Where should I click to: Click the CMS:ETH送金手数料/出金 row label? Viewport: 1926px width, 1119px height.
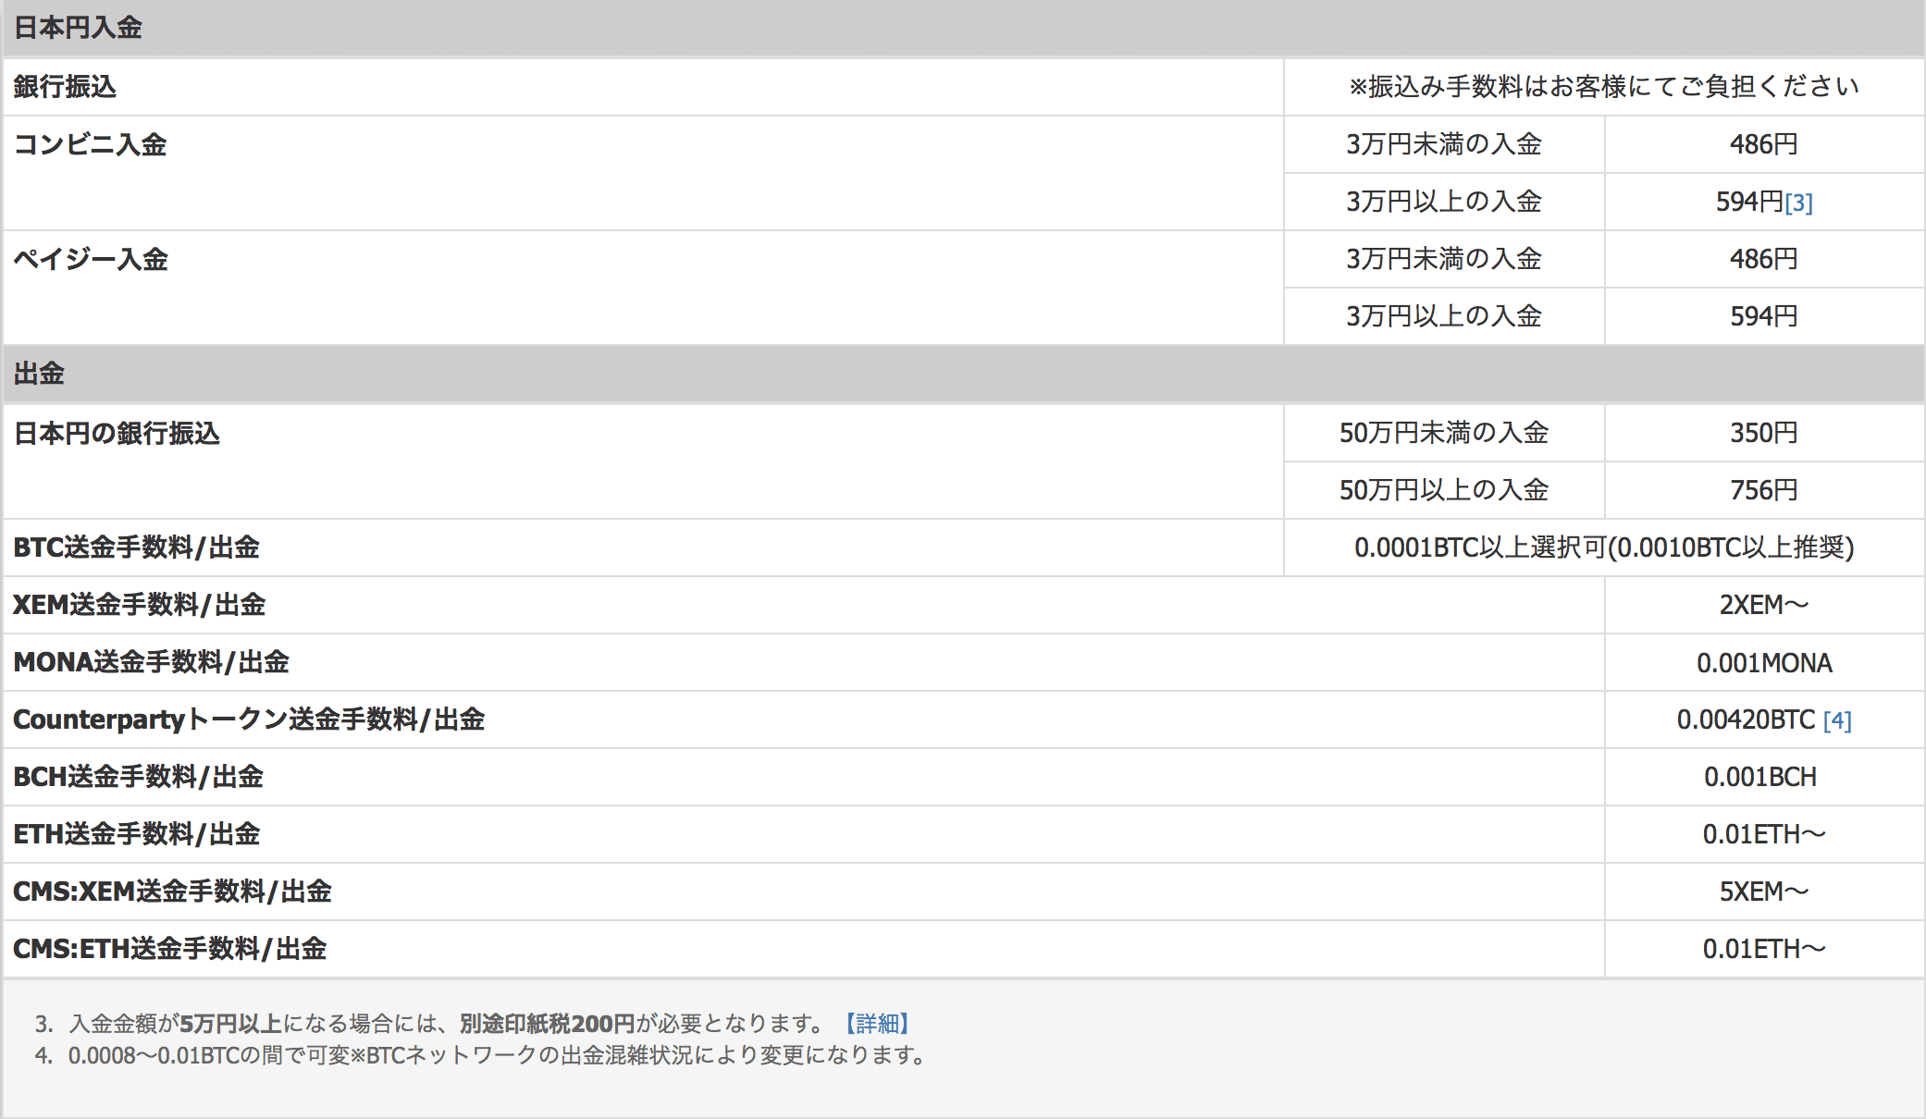click(169, 949)
